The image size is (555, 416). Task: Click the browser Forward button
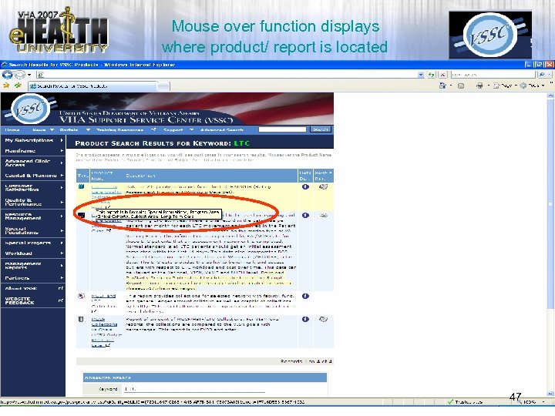(x=19, y=75)
